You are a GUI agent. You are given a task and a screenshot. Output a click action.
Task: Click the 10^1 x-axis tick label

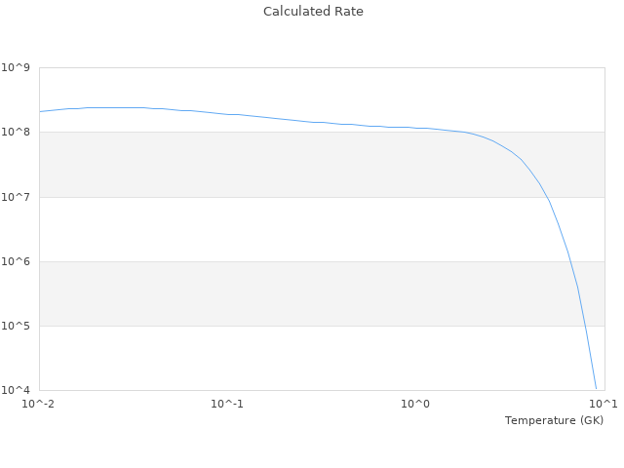[x=604, y=404]
